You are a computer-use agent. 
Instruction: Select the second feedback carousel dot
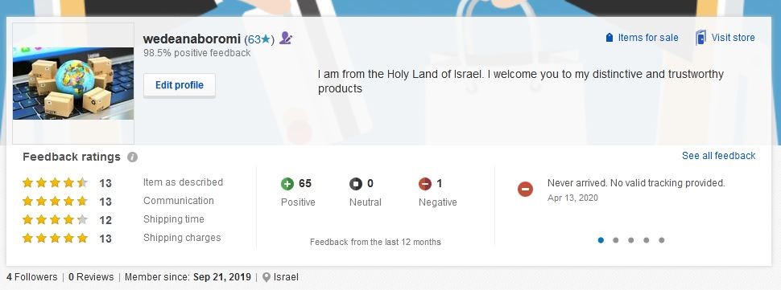click(x=616, y=240)
